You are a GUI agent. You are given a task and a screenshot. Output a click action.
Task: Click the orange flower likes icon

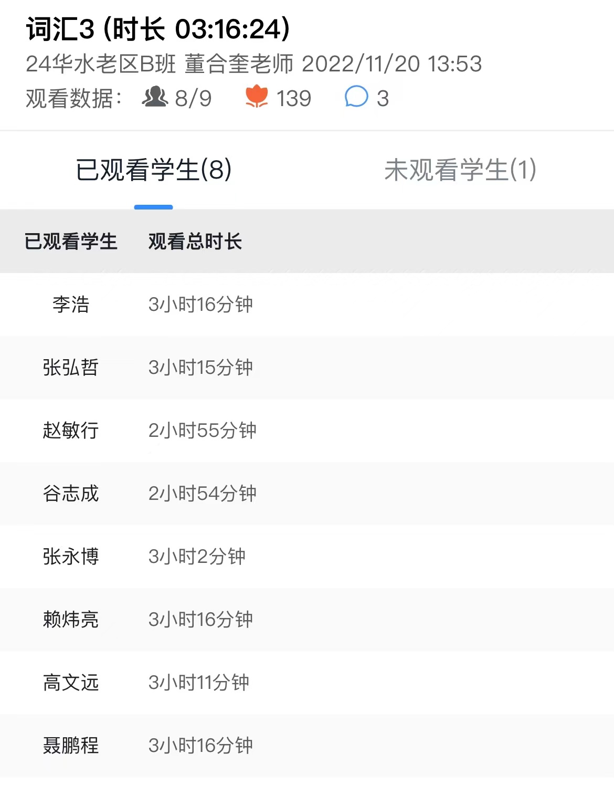257,97
